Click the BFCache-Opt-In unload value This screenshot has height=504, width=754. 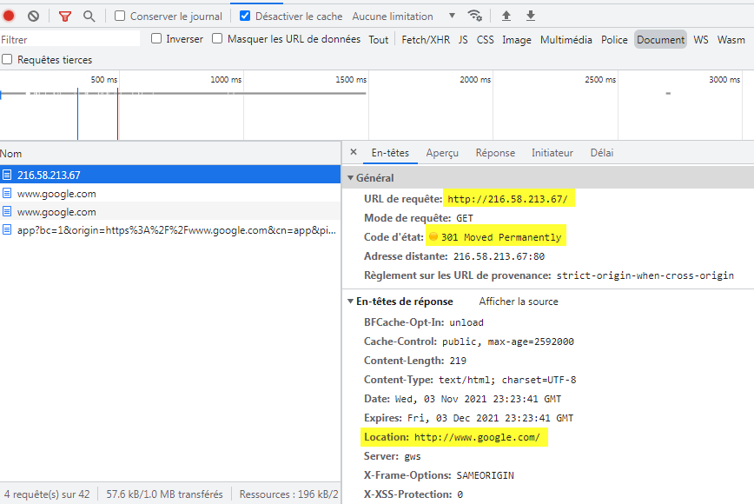coord(466,322)
